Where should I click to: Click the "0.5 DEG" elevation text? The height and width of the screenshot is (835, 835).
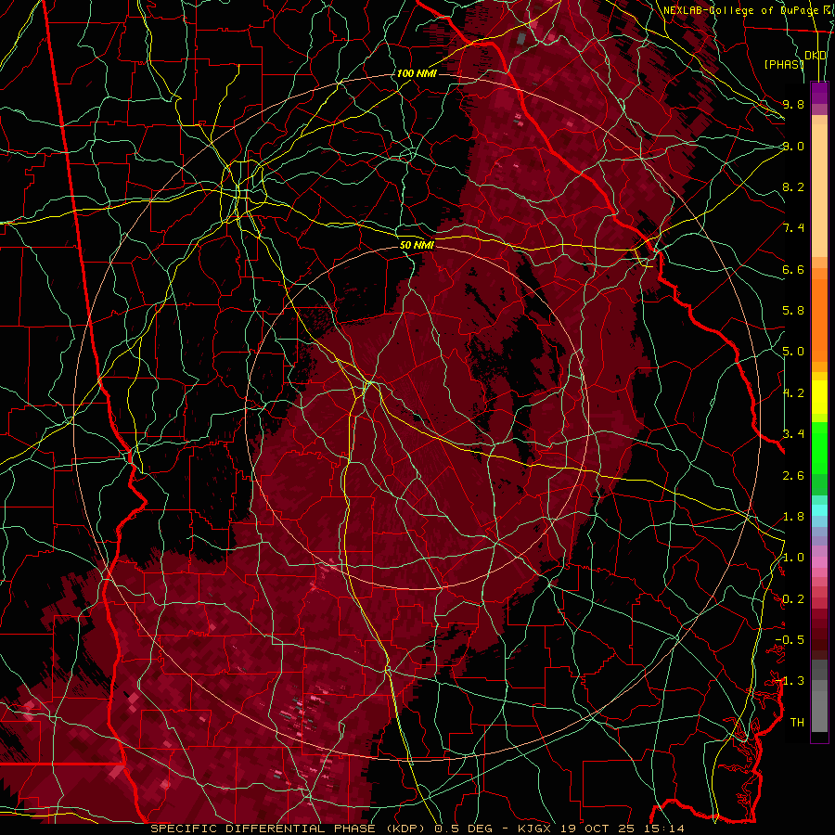463,829
